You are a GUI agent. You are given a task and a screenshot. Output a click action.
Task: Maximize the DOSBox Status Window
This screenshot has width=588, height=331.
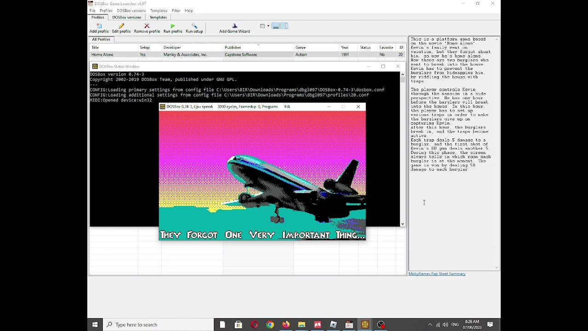383,67
